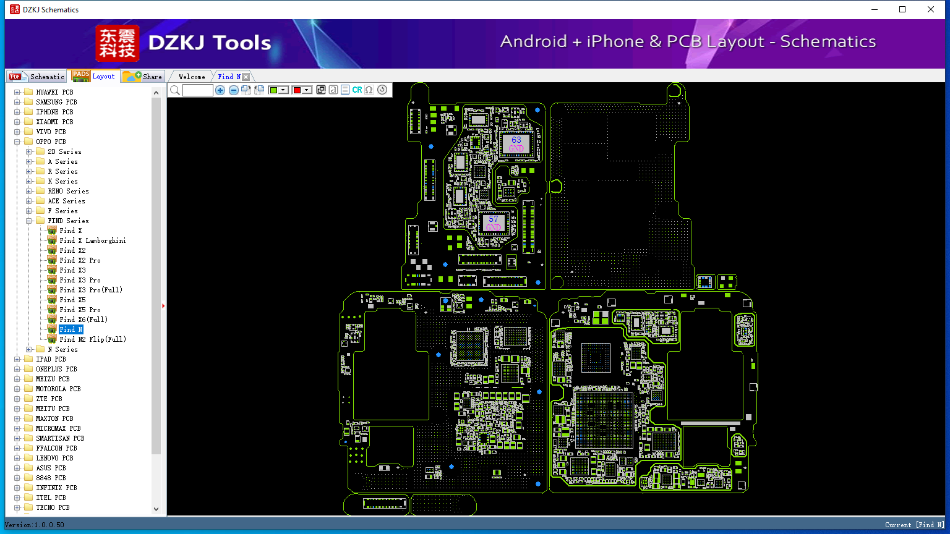
Task: Open the Find X Lamborghini layout
Action: pos(93,240)
